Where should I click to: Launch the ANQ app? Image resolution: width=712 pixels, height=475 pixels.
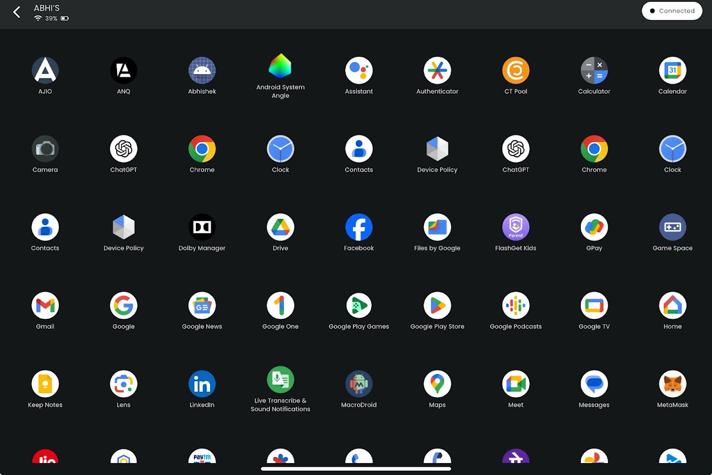point(124,71)
